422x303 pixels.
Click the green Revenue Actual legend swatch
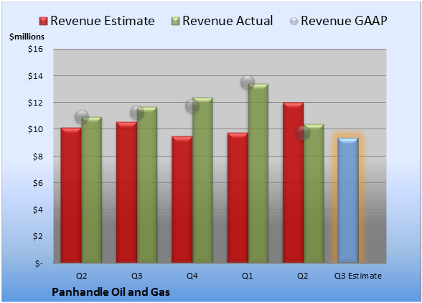[x=175, y=22]
